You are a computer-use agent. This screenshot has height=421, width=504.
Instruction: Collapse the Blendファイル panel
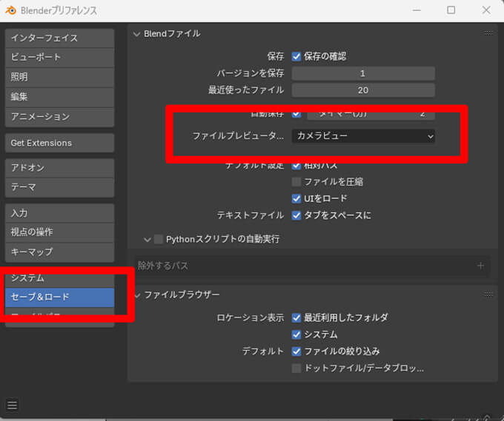(x=137, y=33)
